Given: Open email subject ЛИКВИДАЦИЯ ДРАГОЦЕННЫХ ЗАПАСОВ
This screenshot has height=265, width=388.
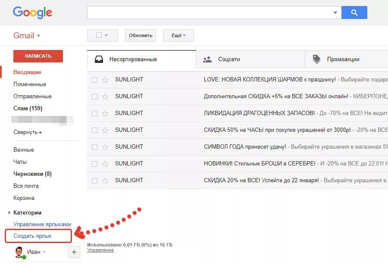Looking at the screenshot, I should tap(259, 113).
